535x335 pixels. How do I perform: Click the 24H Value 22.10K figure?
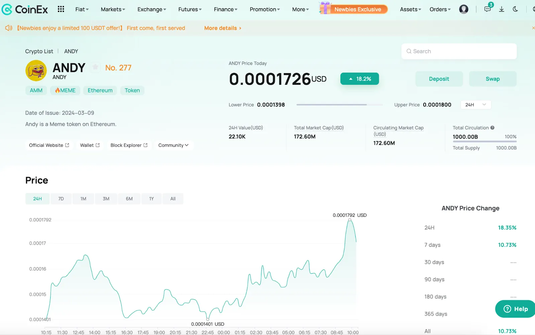pos(237,137)
